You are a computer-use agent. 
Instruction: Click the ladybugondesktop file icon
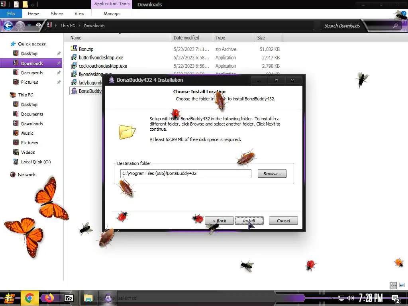point(74,82)
